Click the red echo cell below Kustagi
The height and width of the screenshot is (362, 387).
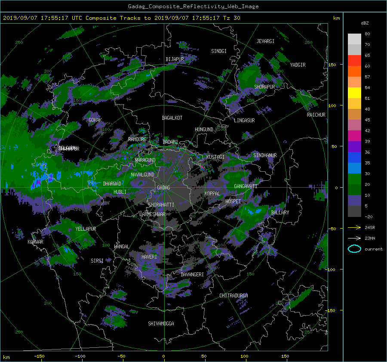[203, 167]
